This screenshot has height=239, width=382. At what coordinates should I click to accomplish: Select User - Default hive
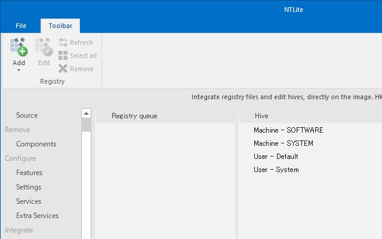click(276, 157)
